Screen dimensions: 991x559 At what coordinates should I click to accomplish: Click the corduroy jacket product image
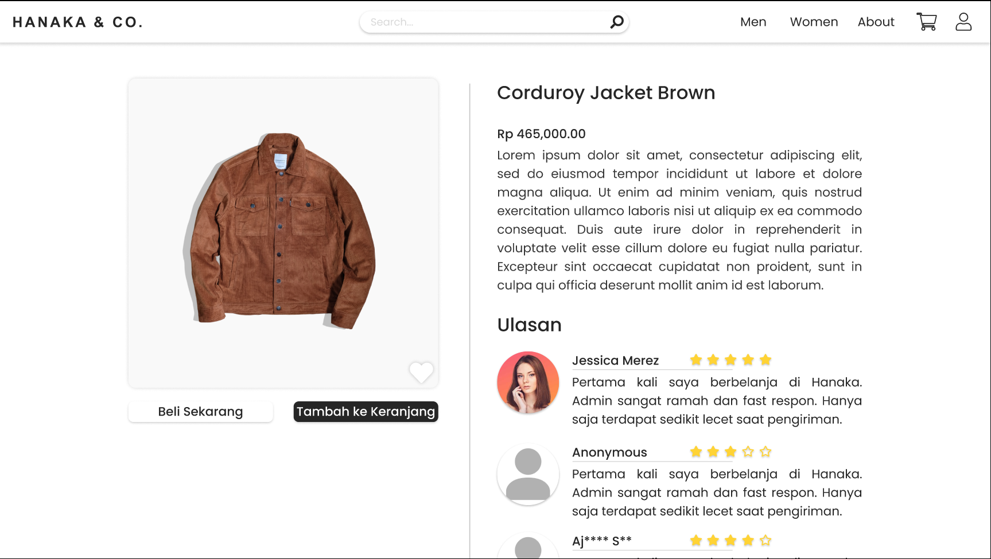[281, 231]
